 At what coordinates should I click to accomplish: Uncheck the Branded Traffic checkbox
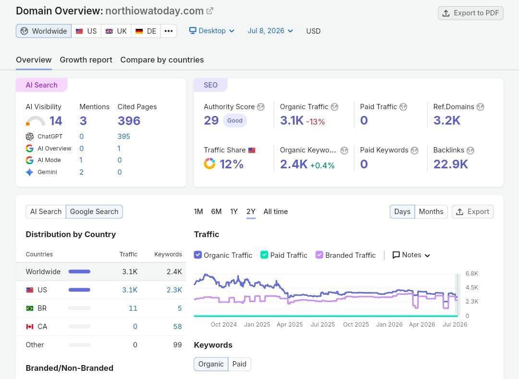[x=319, y=255]
